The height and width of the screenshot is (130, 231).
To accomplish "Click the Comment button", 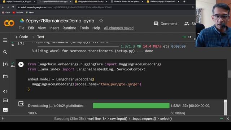I will (x=165, y=24).
